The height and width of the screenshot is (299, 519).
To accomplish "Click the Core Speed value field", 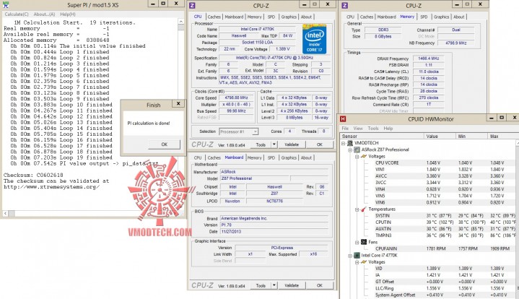I will click(236, 98).
